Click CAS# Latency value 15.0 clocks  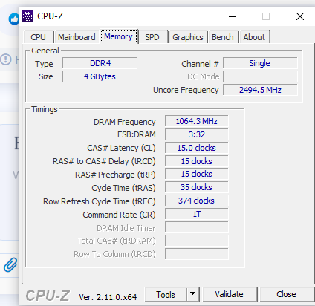197,148
